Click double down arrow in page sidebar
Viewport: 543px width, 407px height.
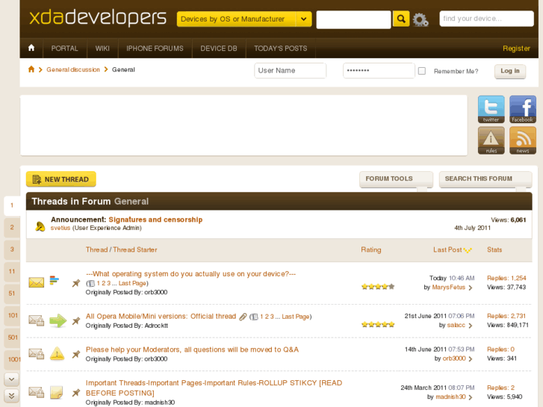pyautogui.click(x=11, y=396)
